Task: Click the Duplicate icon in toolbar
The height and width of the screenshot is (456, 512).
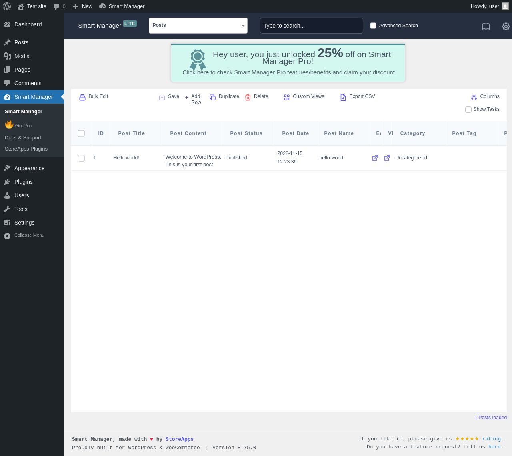Action: [x=213, y=97]
